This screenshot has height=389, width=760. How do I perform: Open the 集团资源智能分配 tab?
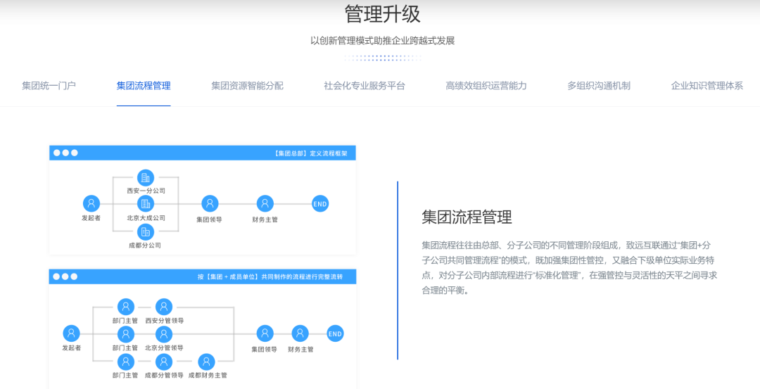pyautogui.click(x=247, y=87)
